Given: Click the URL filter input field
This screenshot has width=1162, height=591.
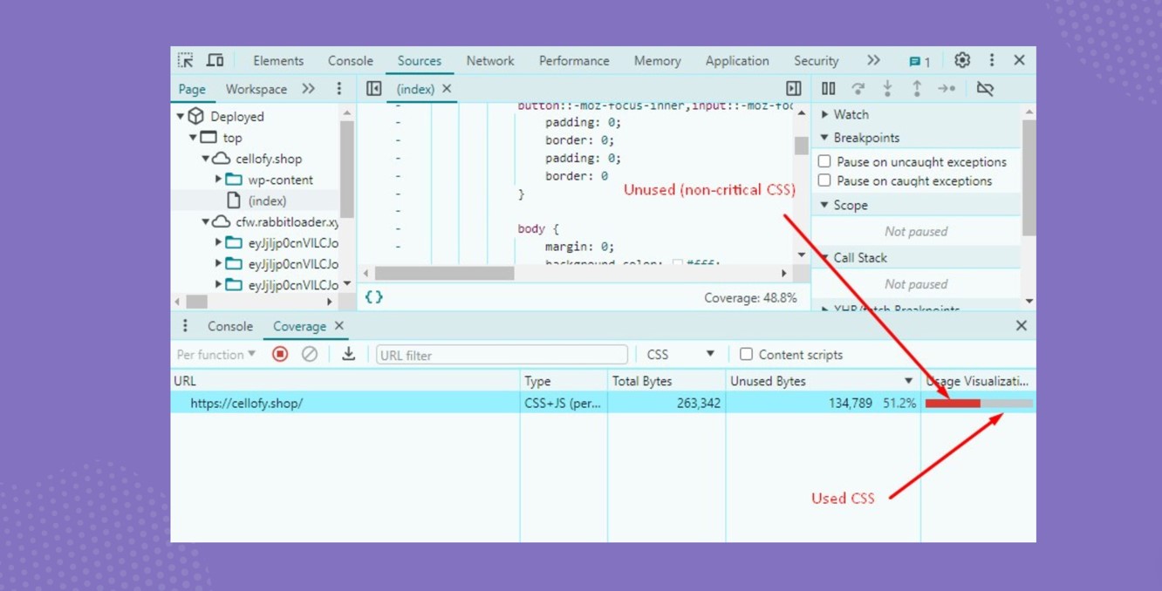Looking at the screenshot, I should pos(502,354).
